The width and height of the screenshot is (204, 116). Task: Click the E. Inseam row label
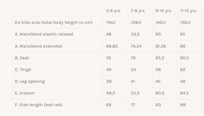coord(25,93)
